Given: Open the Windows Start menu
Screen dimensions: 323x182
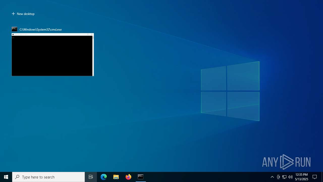Looking at the screenshot, I should click(6, 177).
